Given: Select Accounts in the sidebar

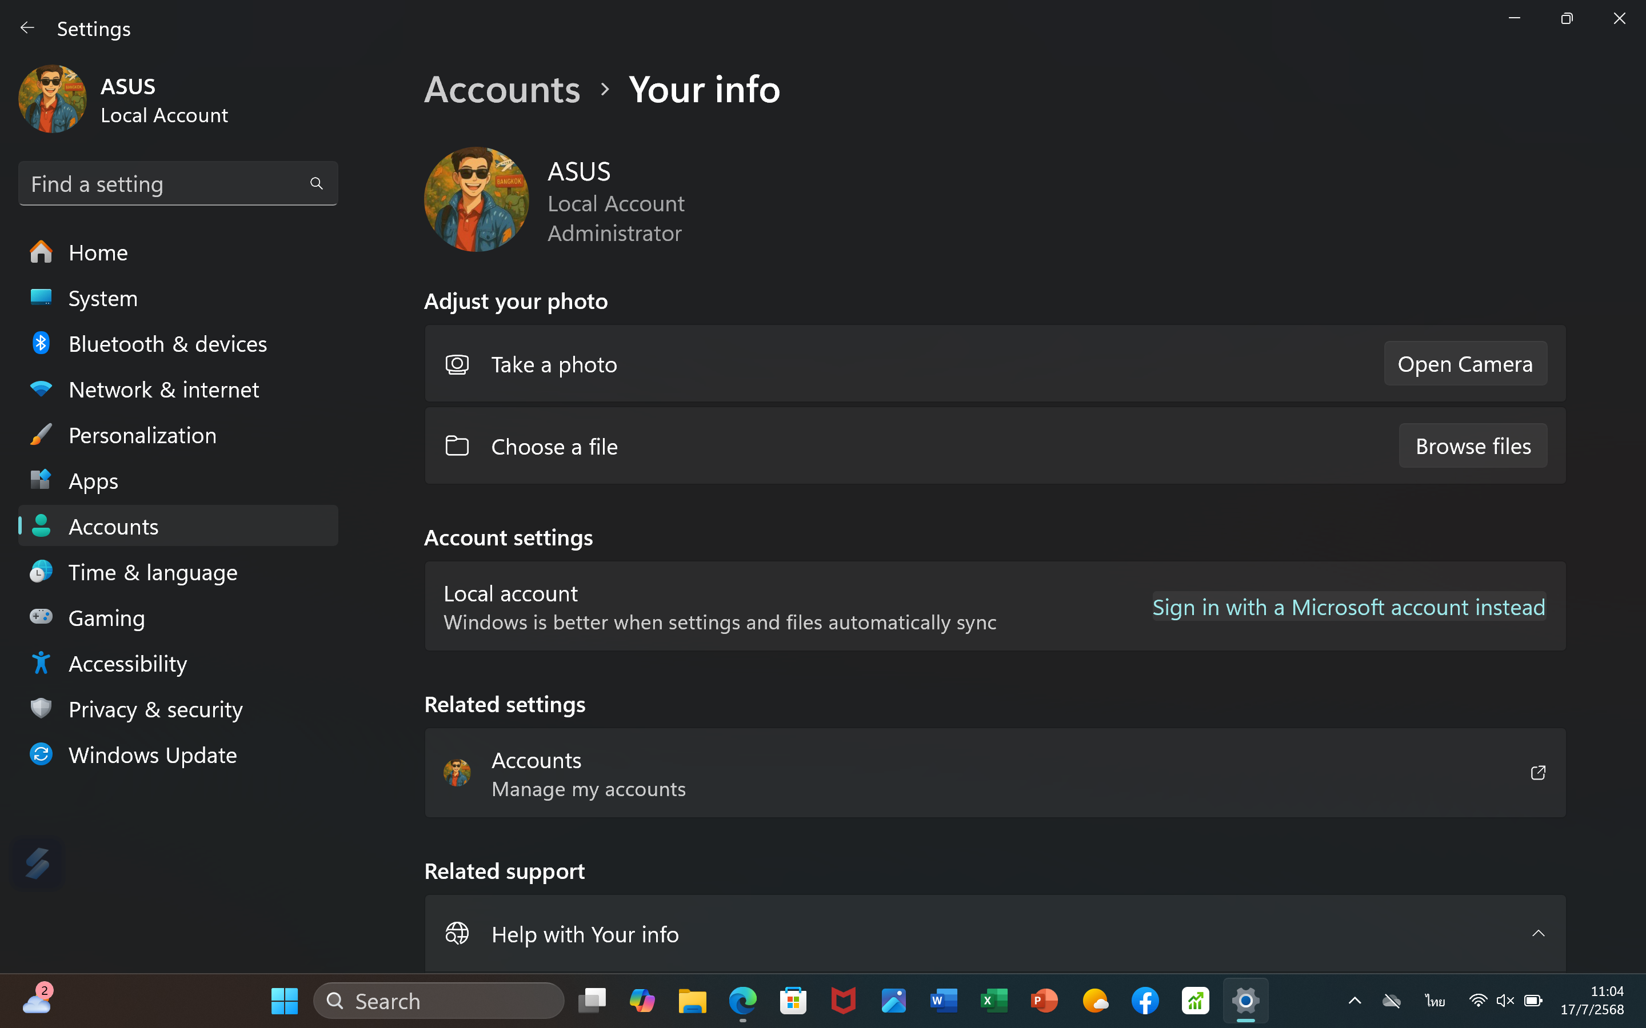Looking at the screenshot, I should pyautogui.click(x=178, y=526).
